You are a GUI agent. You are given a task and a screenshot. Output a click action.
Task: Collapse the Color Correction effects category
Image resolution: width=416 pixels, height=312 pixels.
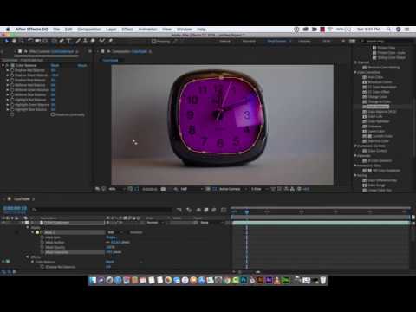tap(356, 72)
